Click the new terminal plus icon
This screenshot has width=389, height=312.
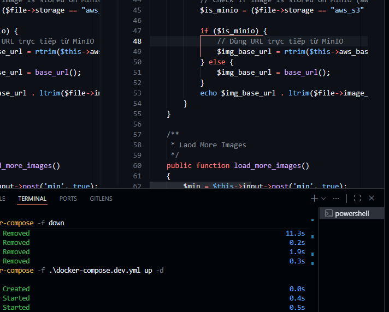pos(314,199)
